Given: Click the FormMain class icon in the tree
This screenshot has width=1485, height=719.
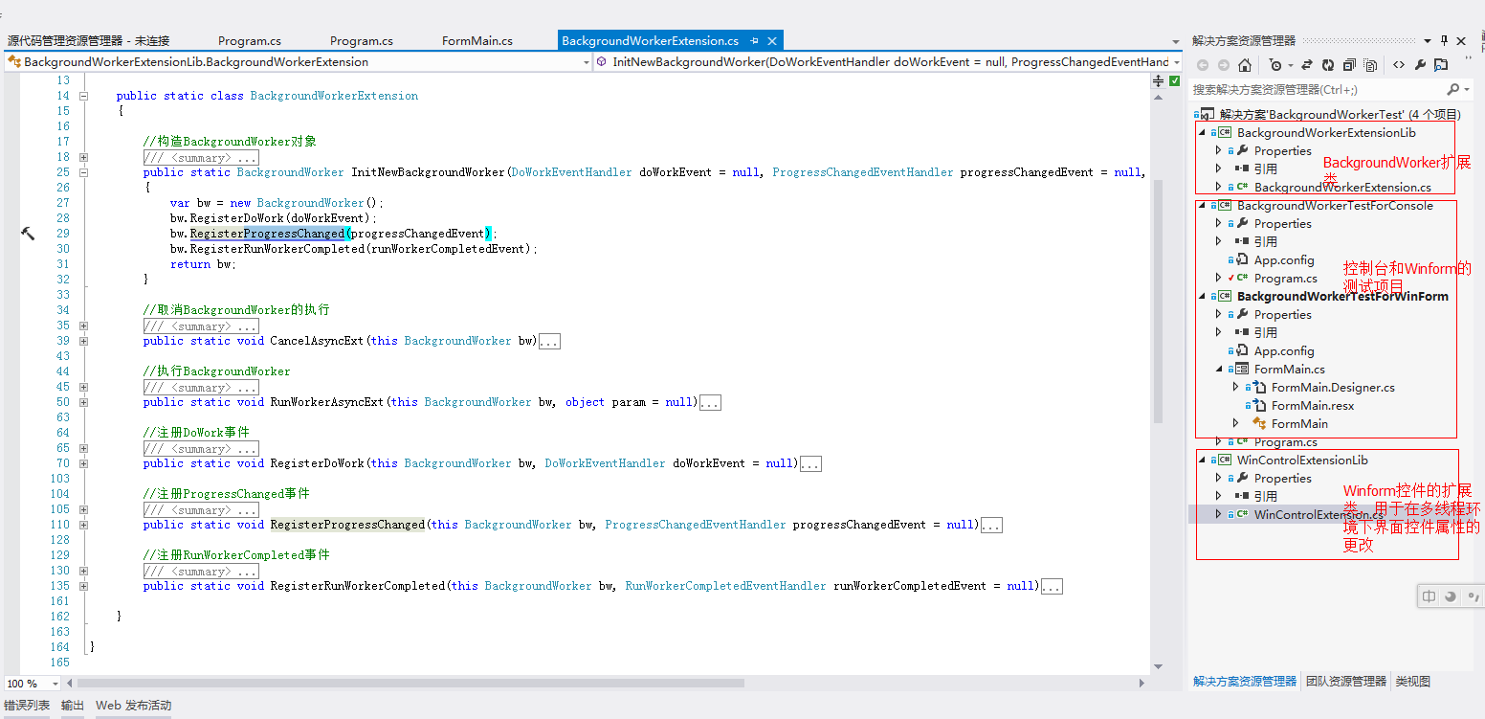Looking at the screenshot, I should 1259,423.
